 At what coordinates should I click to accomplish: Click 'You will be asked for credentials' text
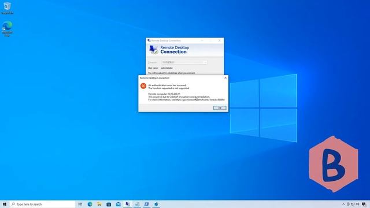point(171,73)
